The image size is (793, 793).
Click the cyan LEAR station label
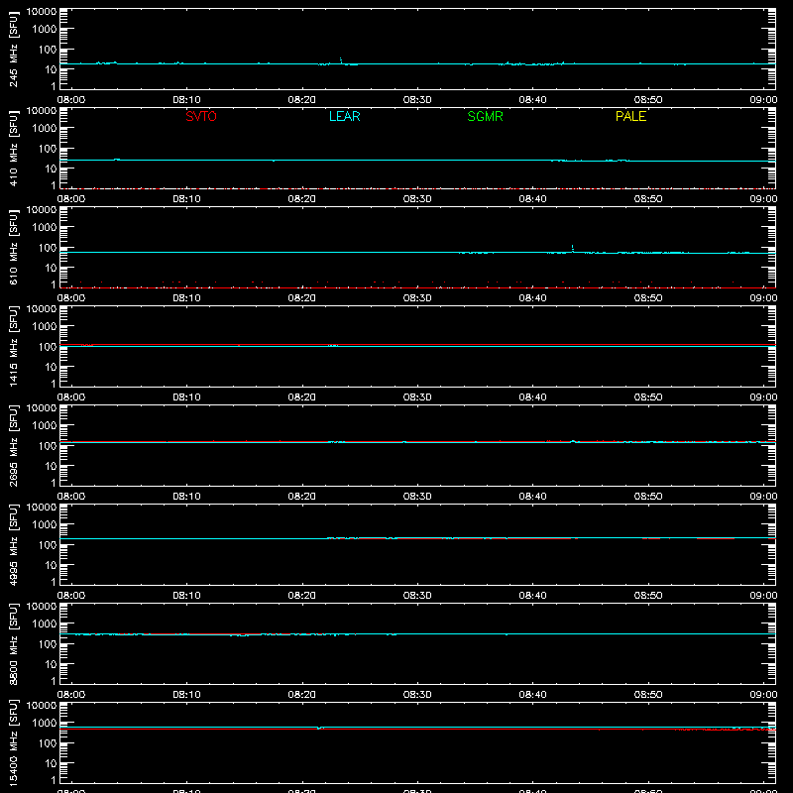(344, 116)
